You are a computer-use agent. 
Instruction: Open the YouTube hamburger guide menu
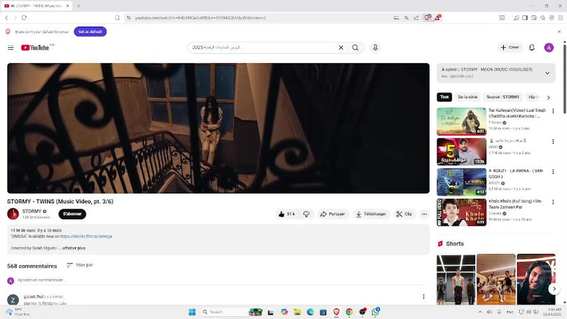tap(11, 47)
